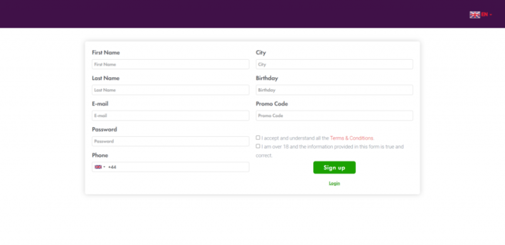Select the Last Name text box
The height and width of the screenshot is (245, 505).
(170, 90)
